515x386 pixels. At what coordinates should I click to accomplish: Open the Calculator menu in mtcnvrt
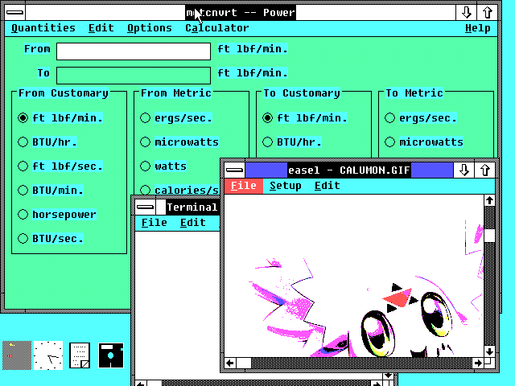coord(217,28)
